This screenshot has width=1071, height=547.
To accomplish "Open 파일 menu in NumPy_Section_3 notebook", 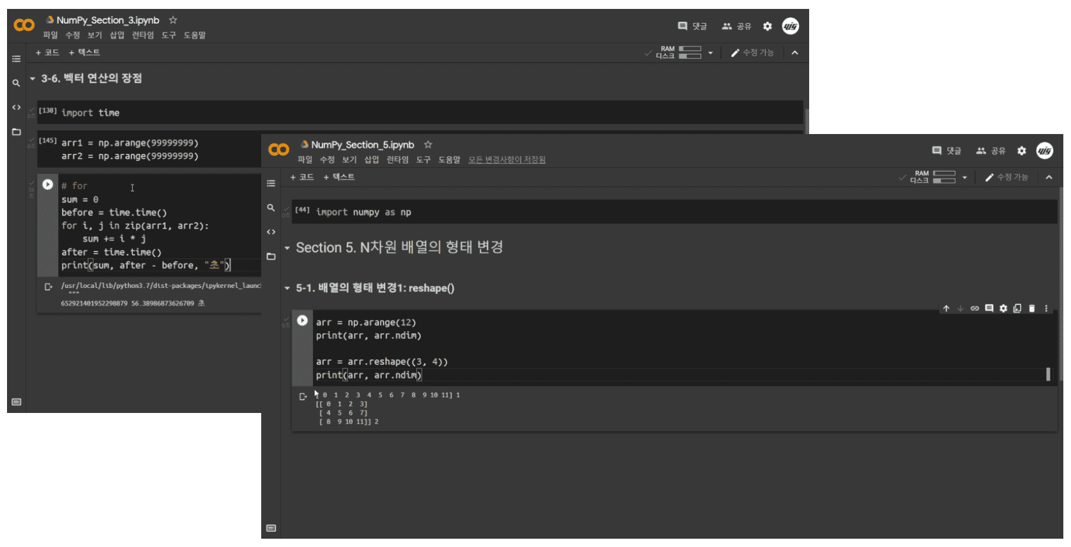I will click(50, 35).
